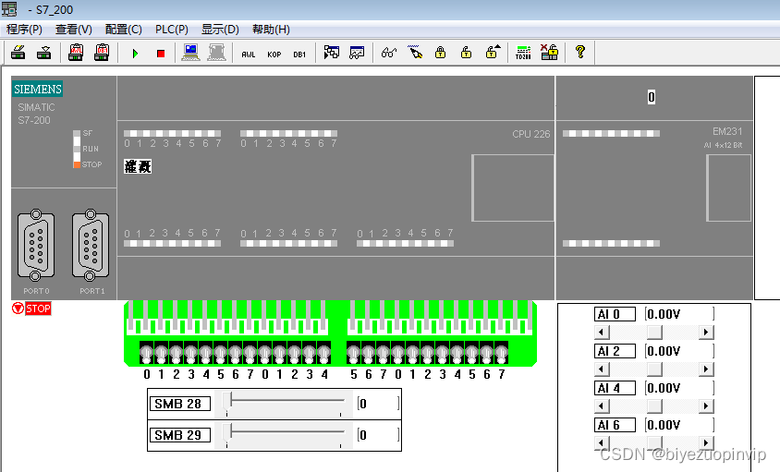This screenshot has height=472, width=780.
Task: Toggle first-group input switch labeled 1
Action: (x=161, y=354)
